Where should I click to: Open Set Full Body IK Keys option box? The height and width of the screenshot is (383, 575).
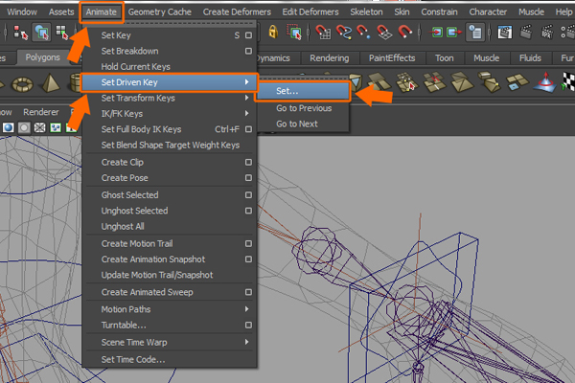248,129
